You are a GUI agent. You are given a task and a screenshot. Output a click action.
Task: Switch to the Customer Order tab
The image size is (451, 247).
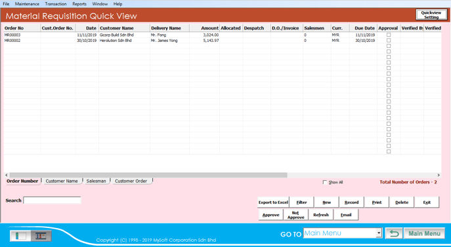point(131,181)
